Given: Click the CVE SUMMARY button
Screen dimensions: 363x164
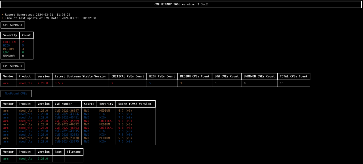Looking at the screenshot, I should [12, 25].
